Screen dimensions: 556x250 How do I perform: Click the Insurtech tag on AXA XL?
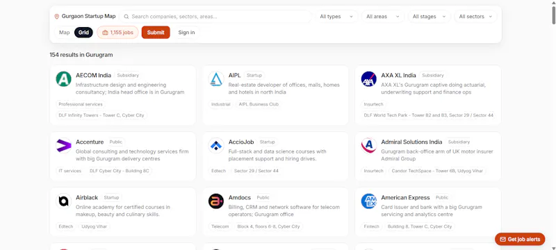tap(373, 104)
